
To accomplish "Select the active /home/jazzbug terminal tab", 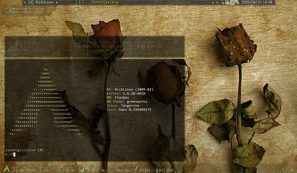I will (105, 2).
